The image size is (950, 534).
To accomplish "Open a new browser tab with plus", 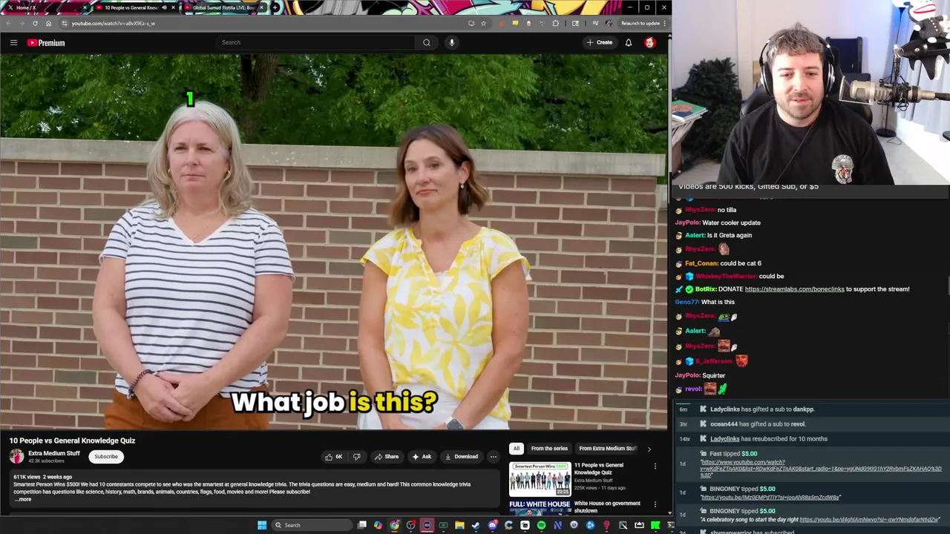I will (275, 7).
